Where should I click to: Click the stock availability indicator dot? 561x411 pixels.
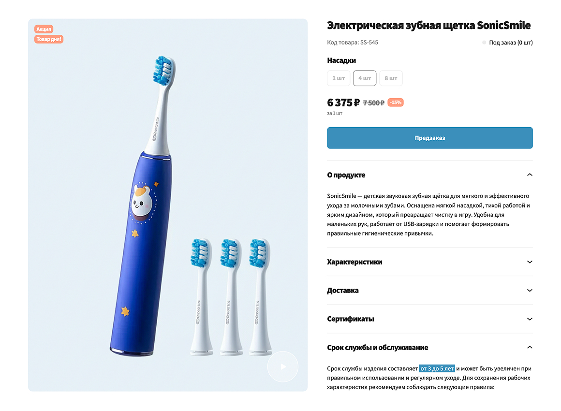(483, 43)
